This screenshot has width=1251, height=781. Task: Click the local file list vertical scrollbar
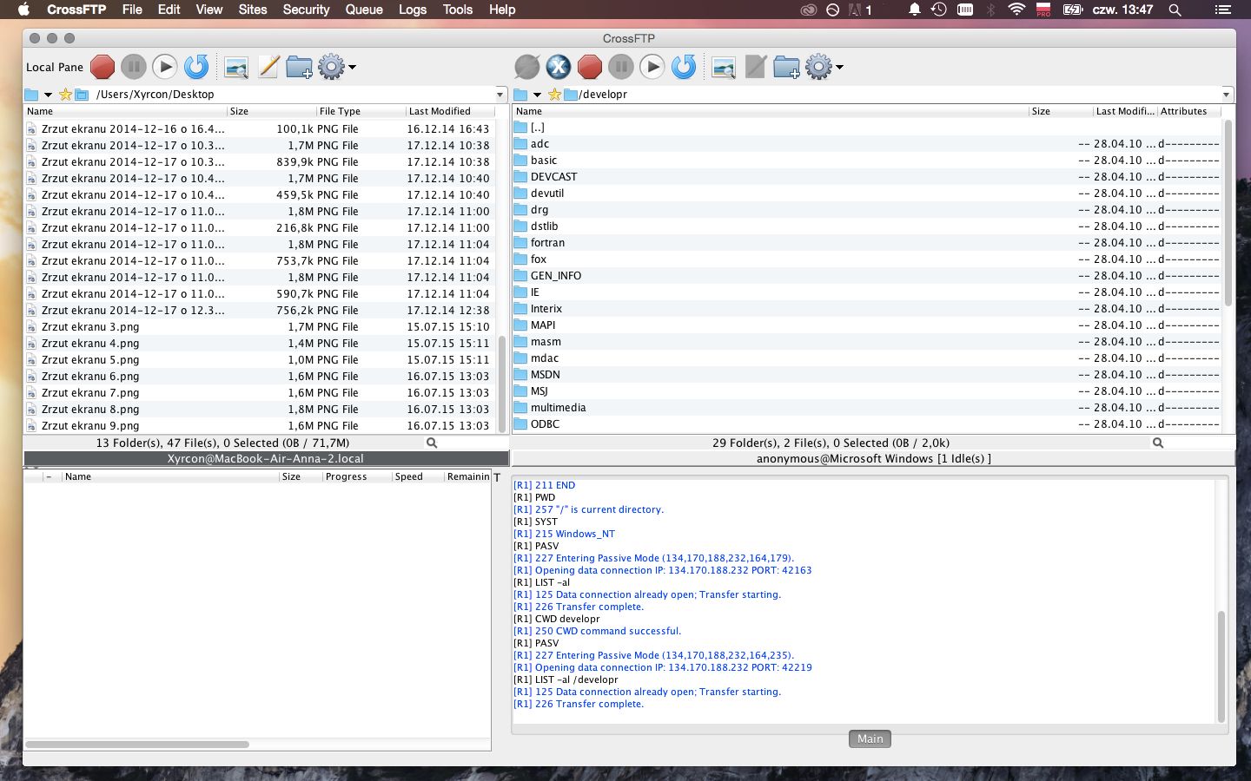pyautogui.click(x=502, y=383)
